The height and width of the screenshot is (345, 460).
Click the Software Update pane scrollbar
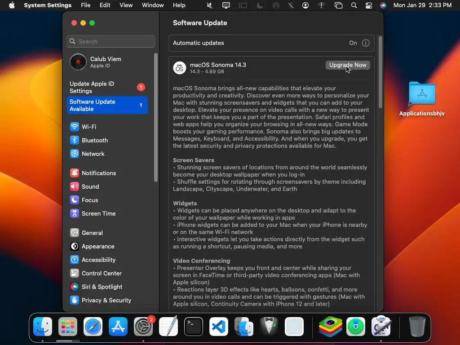point(380,72)
